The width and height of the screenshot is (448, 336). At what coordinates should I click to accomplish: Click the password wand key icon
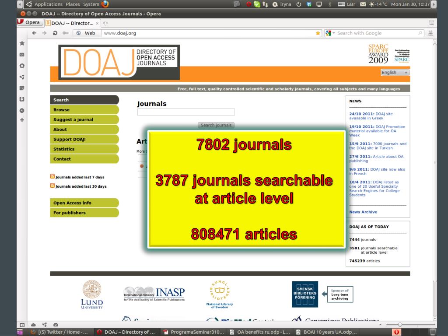[66, 33]
